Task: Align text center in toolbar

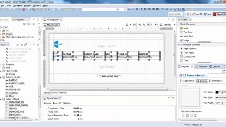Action: (x=149, y=9)
